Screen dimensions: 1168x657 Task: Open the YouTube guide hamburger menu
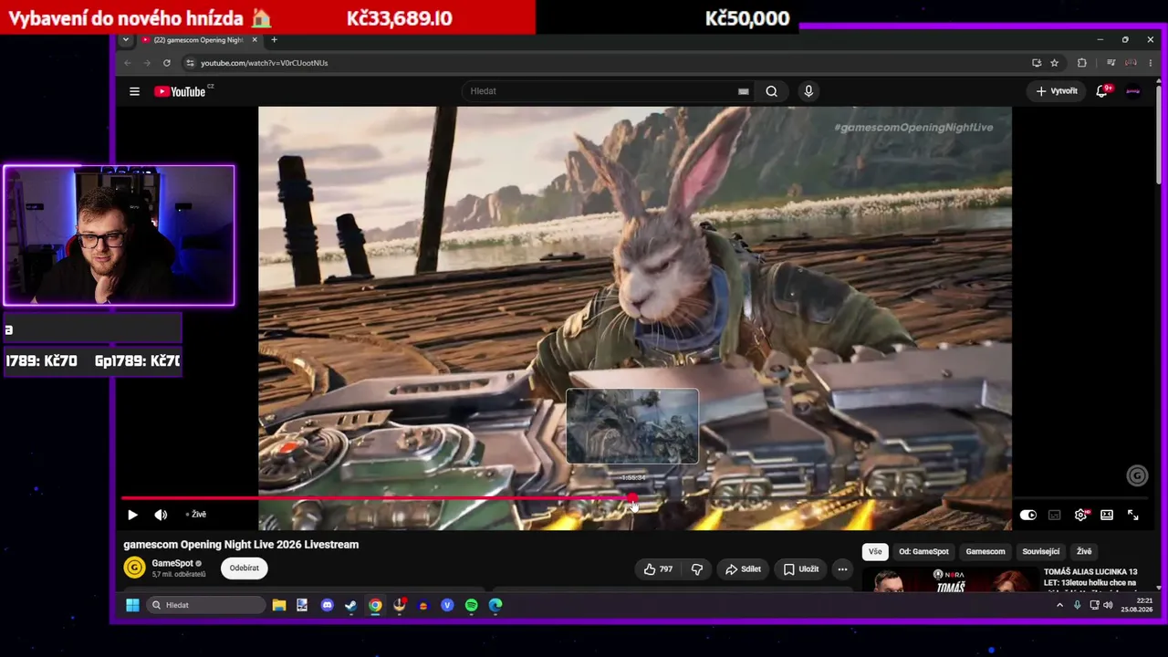coord(134,91)
